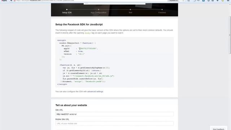The image size is (231, 130).
Task: Open the Firefox hamburger menu icon
Action: pyautogui.click(x=228, y=1)
